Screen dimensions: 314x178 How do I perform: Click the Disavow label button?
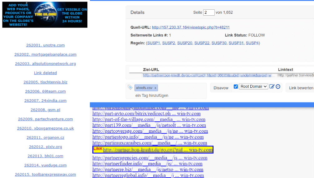[221, 88]
